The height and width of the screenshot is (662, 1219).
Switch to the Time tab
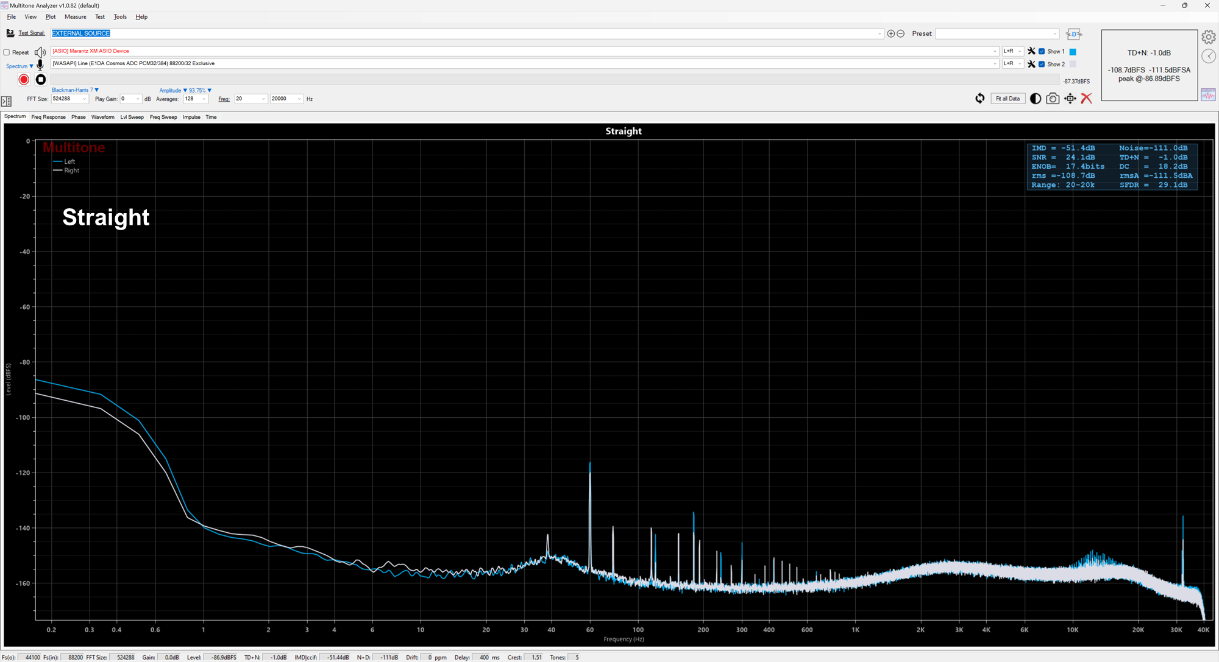click(211, 117)
